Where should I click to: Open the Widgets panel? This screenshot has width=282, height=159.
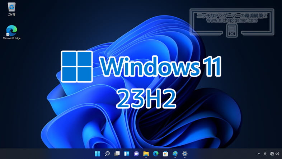127,154
